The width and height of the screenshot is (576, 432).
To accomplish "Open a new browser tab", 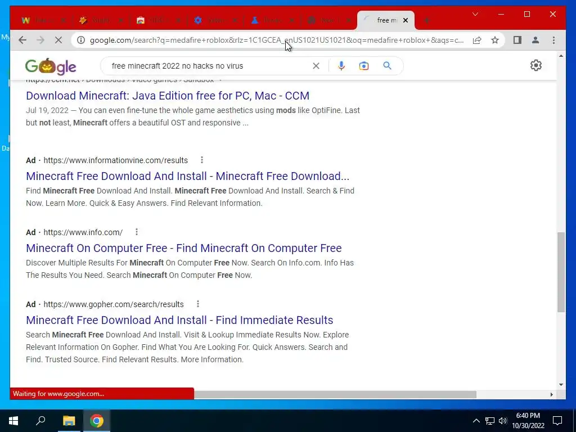I will pos(426,20).
